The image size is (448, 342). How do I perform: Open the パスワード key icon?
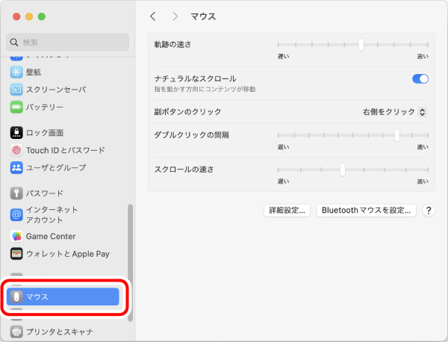coord(16,193)
